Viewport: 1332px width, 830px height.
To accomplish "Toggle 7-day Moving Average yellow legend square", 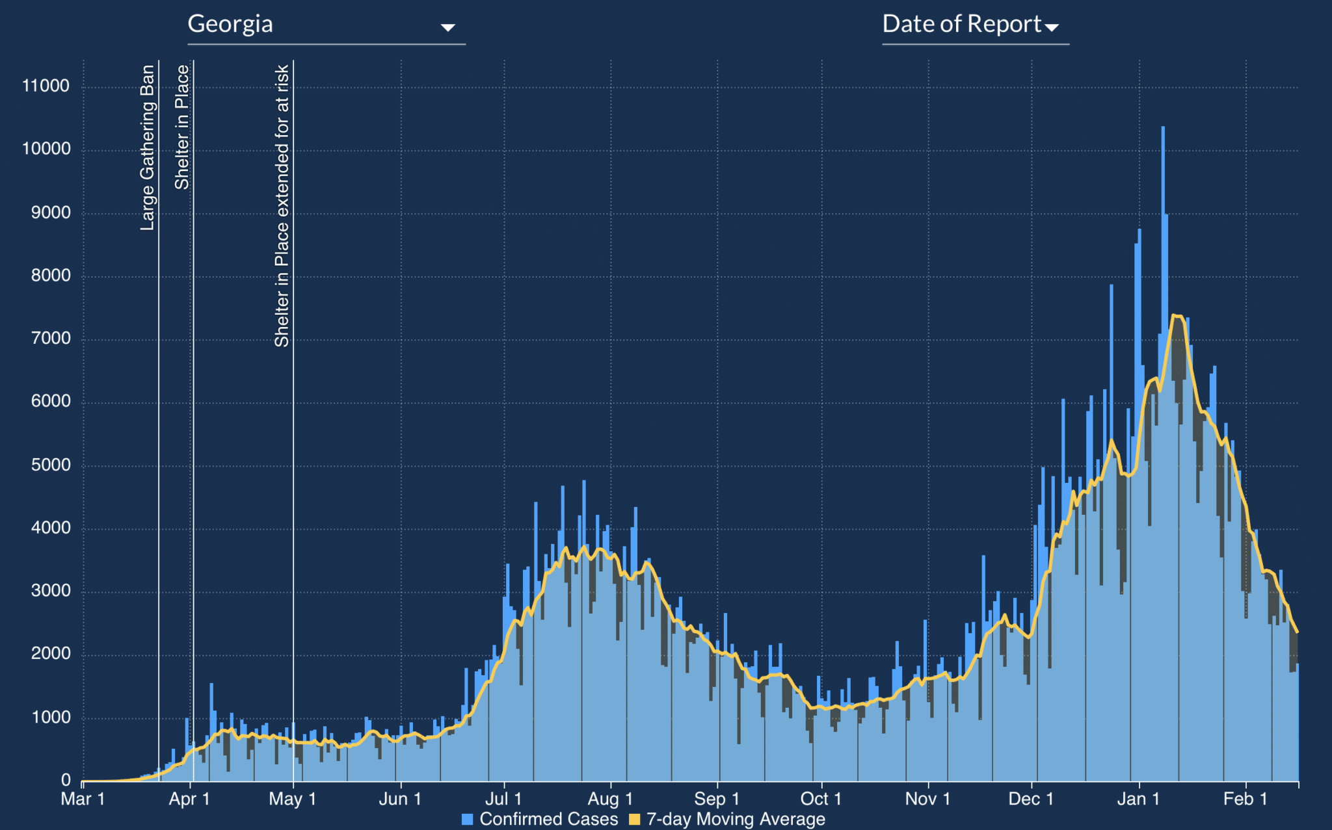I will click(x=635, y=819).
